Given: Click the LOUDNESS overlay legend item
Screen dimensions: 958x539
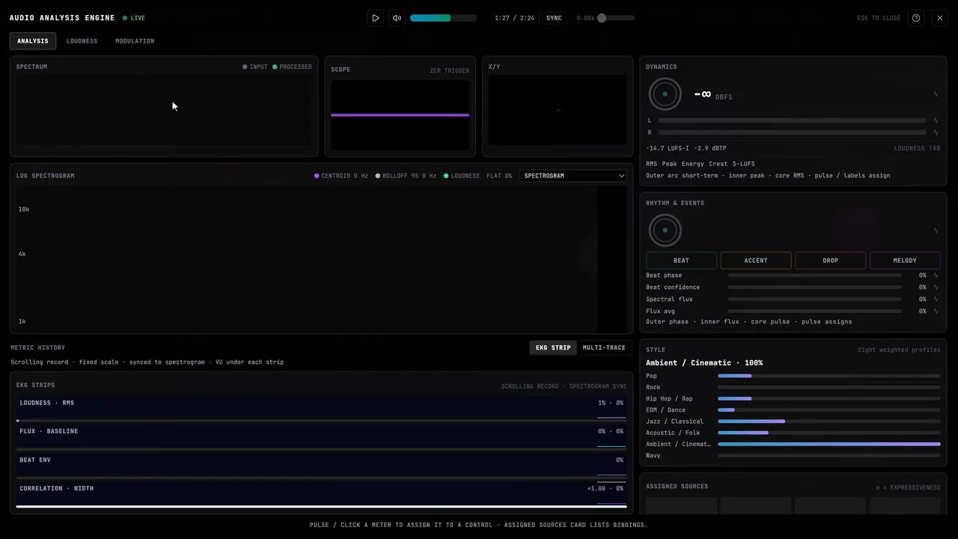Looking at the screenshot, I should tap(462, 176).
